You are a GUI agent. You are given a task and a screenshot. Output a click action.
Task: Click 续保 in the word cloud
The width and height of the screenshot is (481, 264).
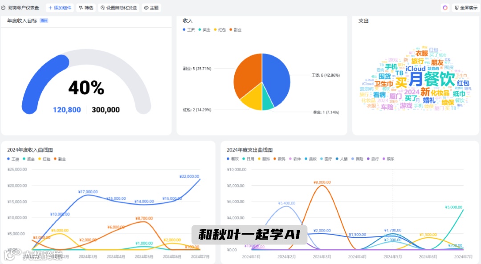click(448, 102)
